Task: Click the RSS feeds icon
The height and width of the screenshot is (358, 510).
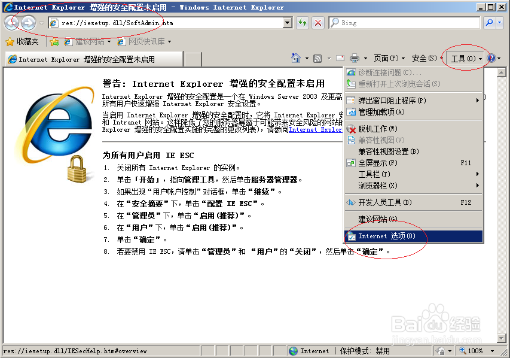Action: (x=317, y=59)
